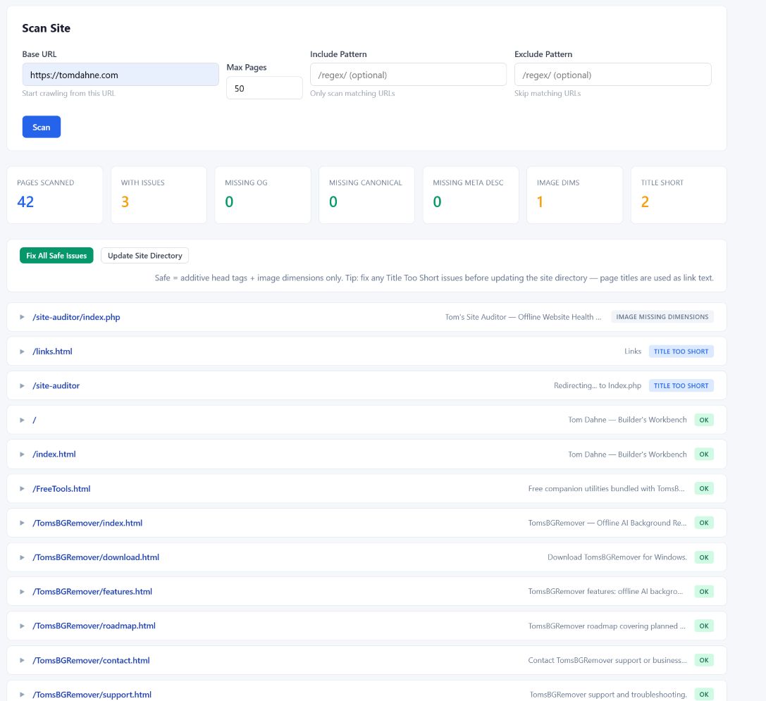Expand the root "/" page row
This screenshot has height=701, width=766.
[22, 419]
